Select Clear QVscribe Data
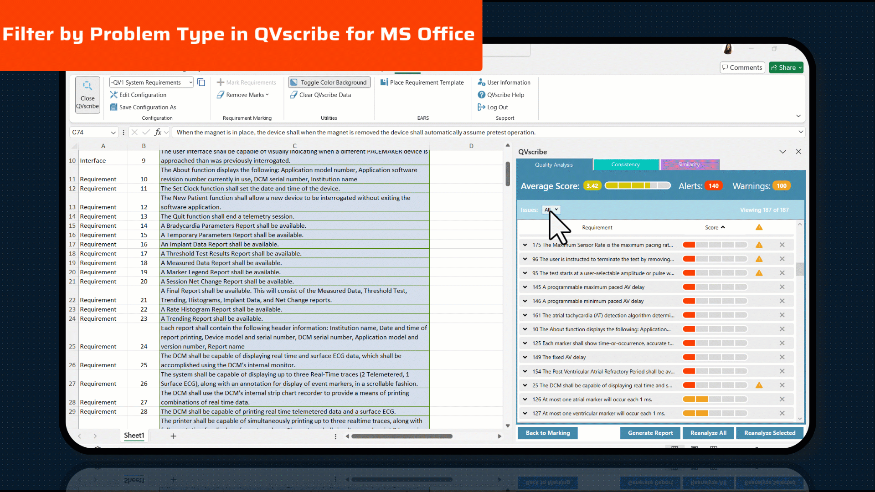 point(320,95)
